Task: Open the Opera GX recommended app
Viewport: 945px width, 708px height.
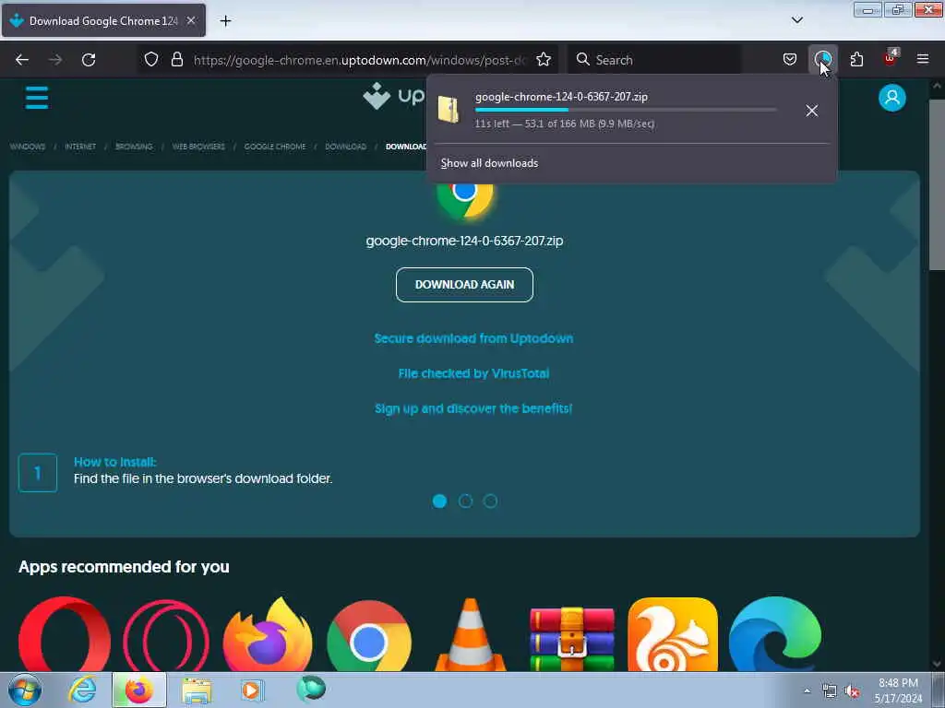Action: [x=166, y=635]
